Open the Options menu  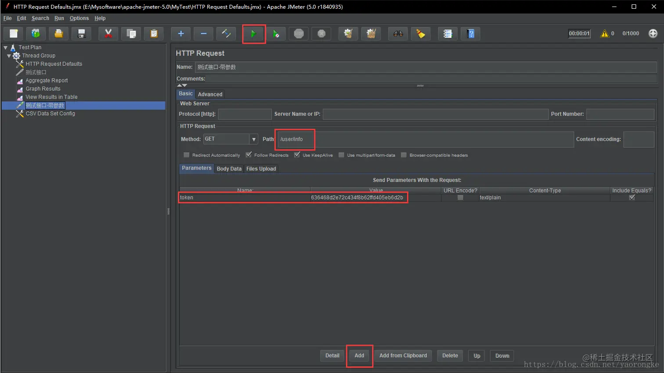[x=79, y=18]
